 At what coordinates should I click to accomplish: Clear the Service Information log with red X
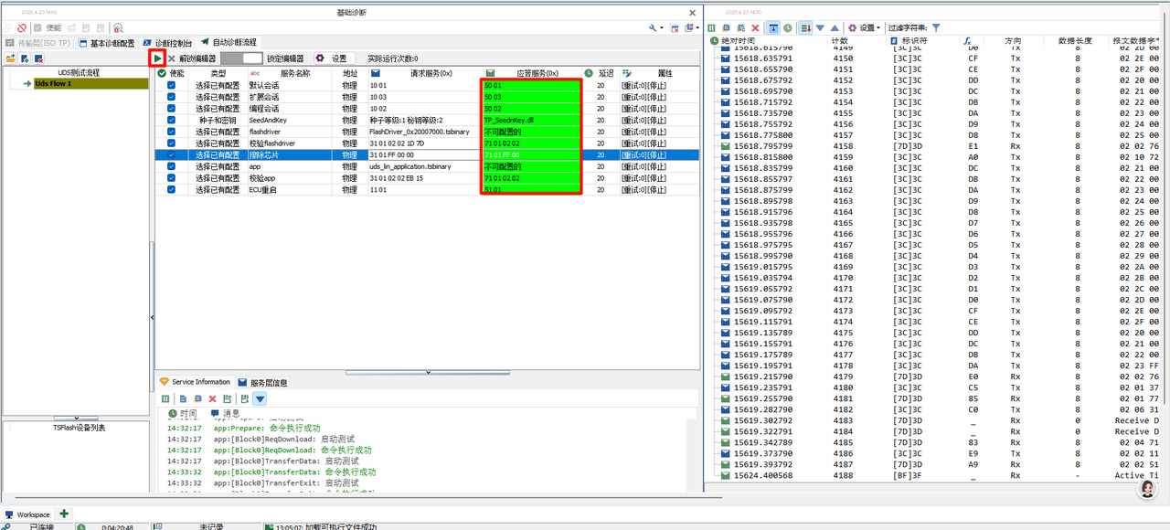pos(212,398)
